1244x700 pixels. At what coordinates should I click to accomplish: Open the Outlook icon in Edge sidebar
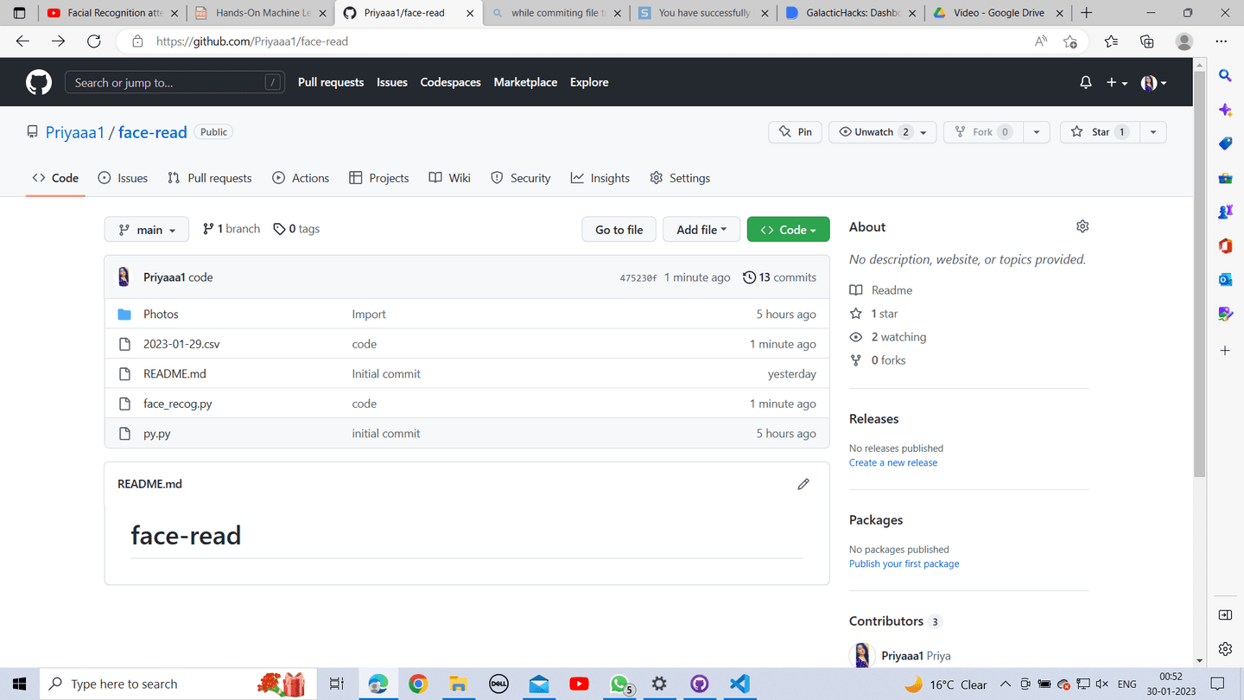click(x=1225, y=280)
